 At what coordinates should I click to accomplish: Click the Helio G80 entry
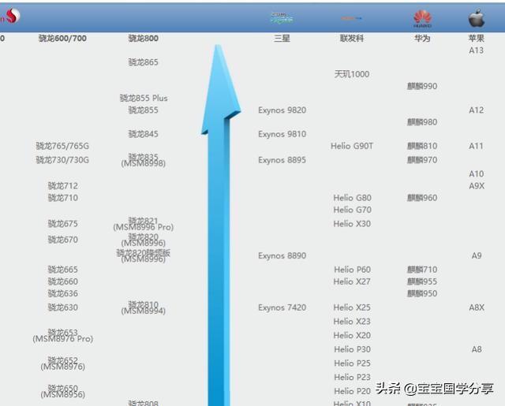(x=353, y=198)
